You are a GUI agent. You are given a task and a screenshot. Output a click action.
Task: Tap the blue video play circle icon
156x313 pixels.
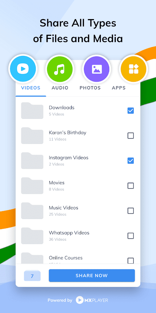click(23, 69)
